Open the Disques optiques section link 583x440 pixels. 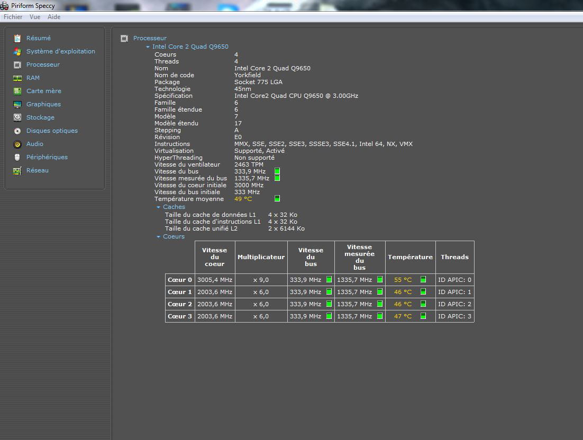pos(52,131)
